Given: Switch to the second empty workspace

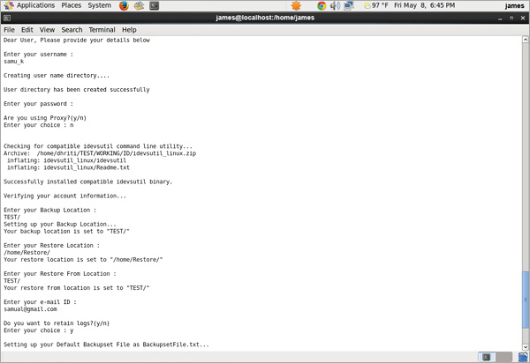Looking at the screenshot, I should tap(504, 357).
